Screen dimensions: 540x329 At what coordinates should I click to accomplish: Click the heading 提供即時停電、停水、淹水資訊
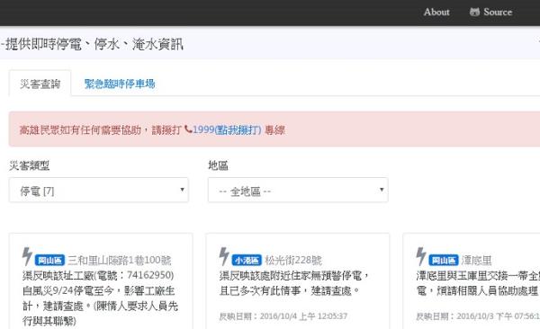(x=94, y=44)
